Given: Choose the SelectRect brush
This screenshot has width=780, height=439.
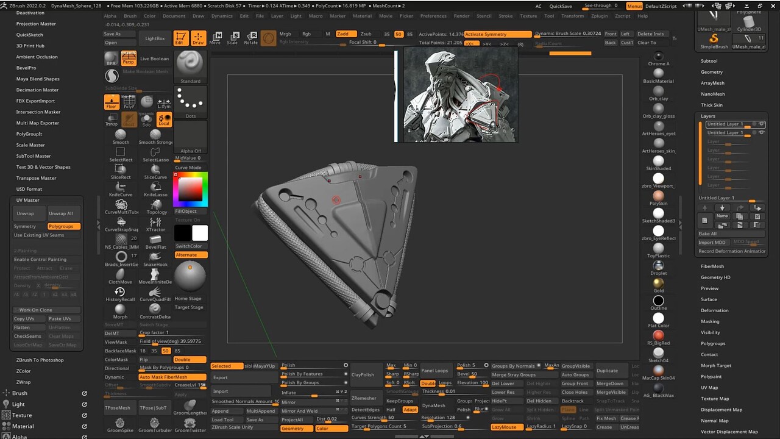Looking at the screenshot, I should tap(121, 154).
